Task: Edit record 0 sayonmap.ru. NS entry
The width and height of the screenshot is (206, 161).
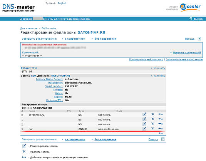Action: coord(144,114)
